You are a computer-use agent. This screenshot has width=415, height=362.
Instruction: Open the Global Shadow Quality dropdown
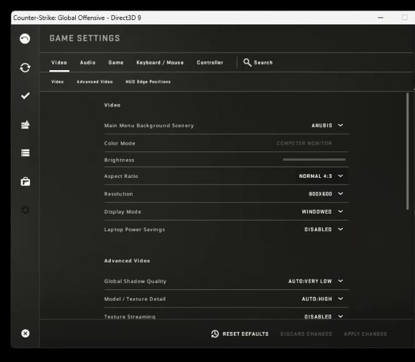click(315, 281)
